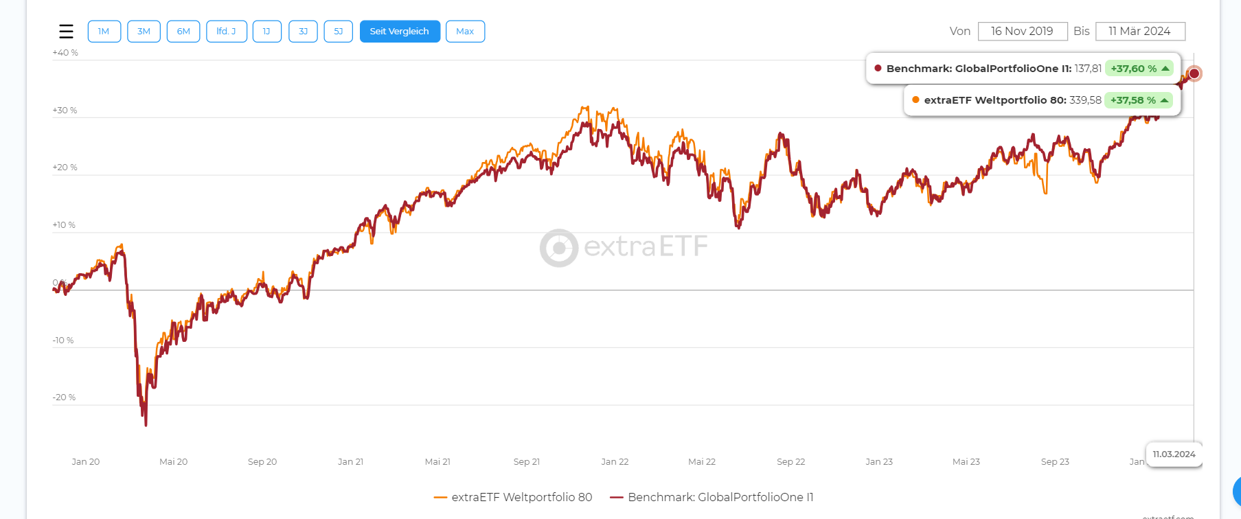
Task: Click the blue circle at right edge
Action: tap(1237, 492)
